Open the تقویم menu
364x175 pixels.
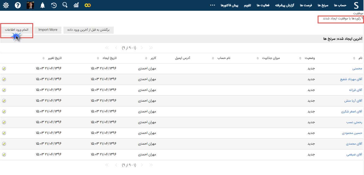tap(248, 5)
